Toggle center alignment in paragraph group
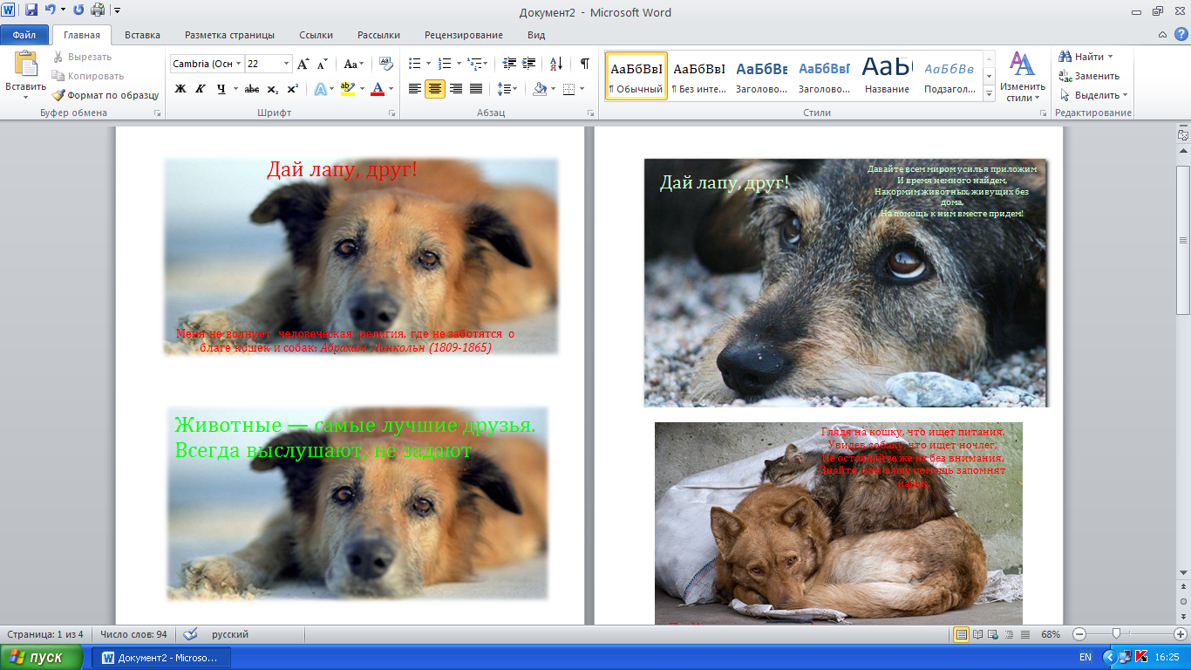The height and width of the screenshot is (670, 1191). point(435,89)
